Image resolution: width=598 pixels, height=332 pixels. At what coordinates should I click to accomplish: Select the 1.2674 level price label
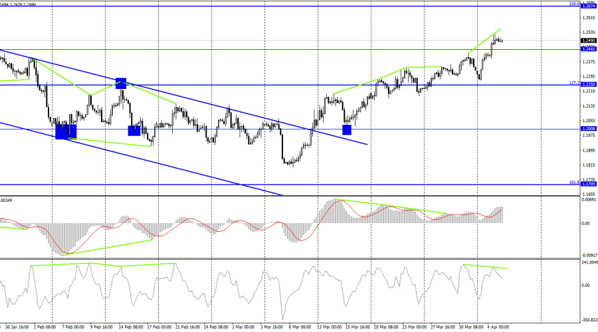point(589,6)
